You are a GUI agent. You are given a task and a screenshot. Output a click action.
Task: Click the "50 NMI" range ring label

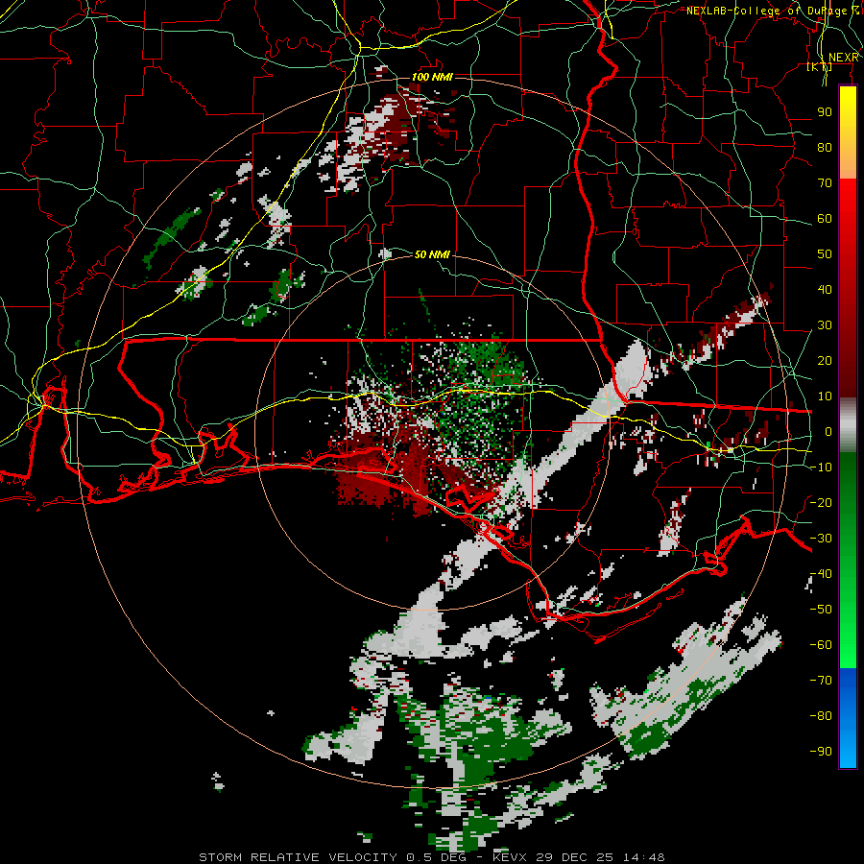pos(432,254)
